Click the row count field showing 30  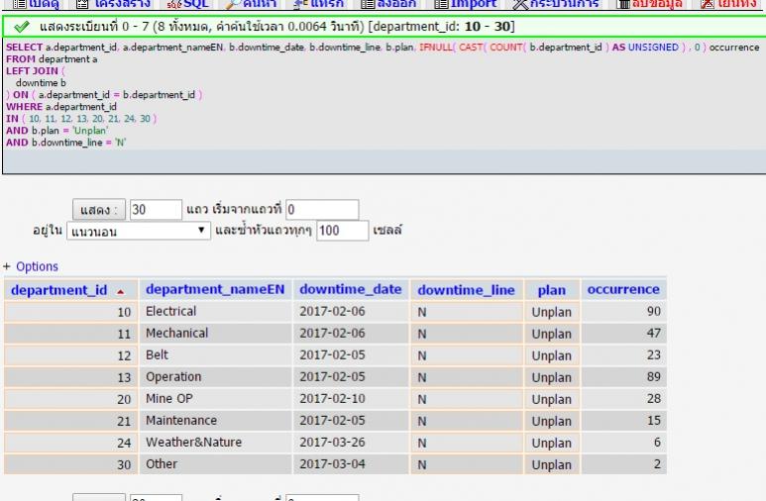click(x=156, y=210)
